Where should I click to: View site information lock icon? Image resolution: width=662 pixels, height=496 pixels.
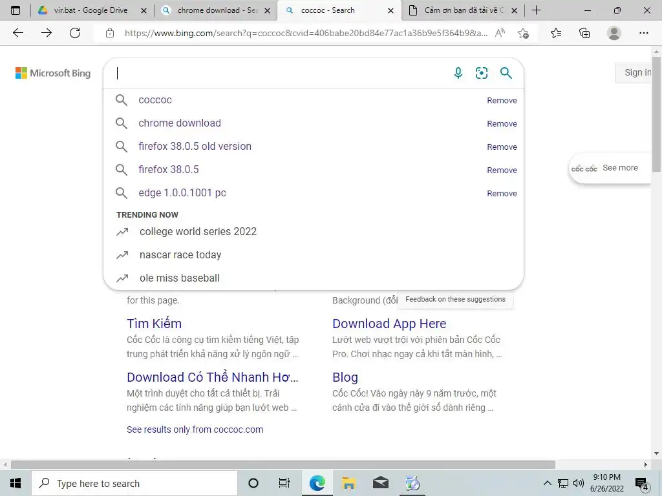coord(110,33)
